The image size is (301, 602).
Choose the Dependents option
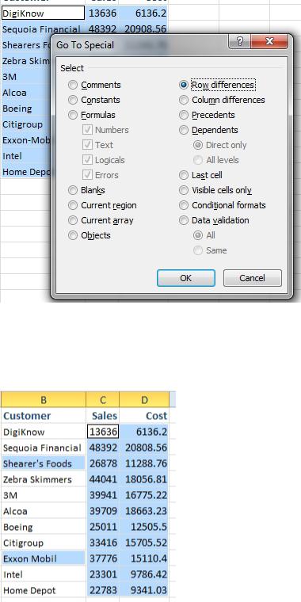pos(209,130)
